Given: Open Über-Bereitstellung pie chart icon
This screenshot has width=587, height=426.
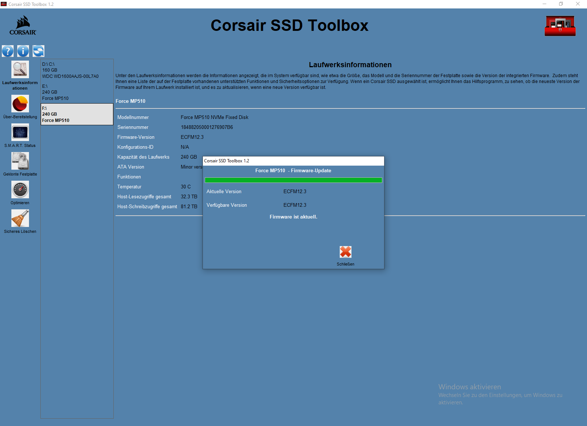Looking at the screenshot, I should (x=20, y=104).
